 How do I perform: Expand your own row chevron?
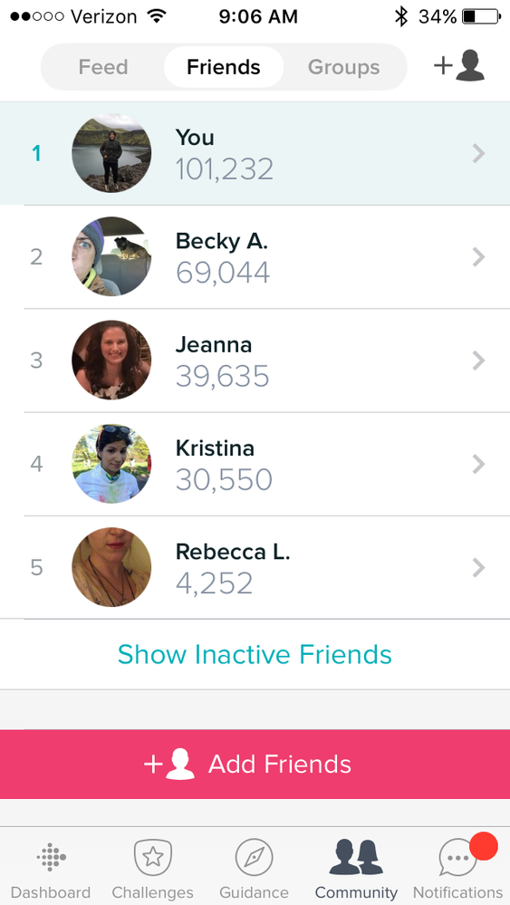(x=479, y=153)
